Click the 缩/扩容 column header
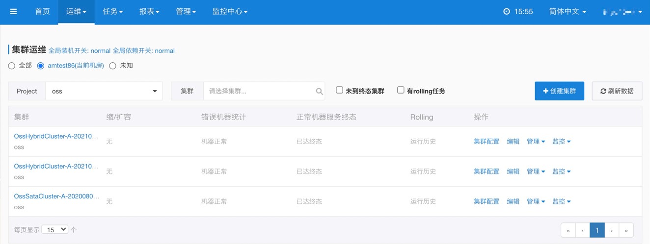The width and height of the screenshot is (650, 244). pyautogui.click(x=119, y=117)
